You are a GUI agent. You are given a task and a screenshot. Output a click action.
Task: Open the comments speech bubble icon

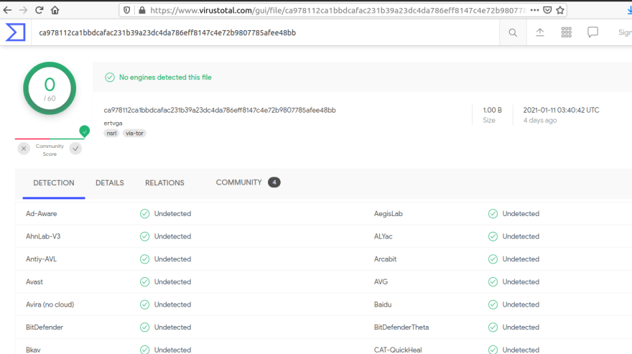point(593,32)
